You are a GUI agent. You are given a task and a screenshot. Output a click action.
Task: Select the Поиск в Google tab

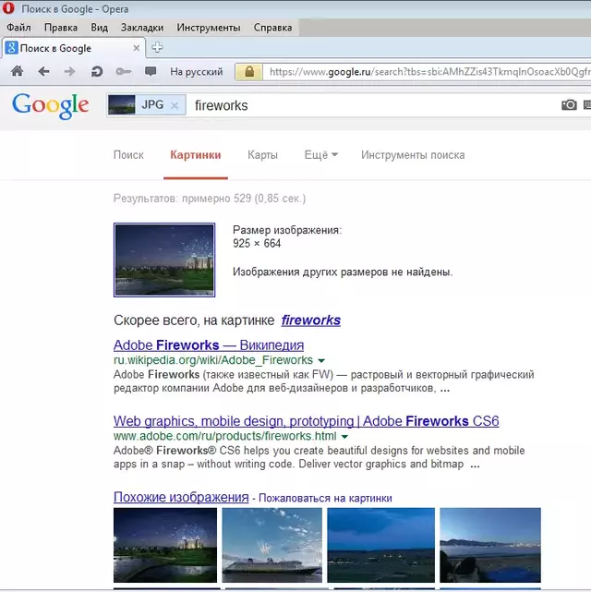pyautogui.click(x=74, y=48)
